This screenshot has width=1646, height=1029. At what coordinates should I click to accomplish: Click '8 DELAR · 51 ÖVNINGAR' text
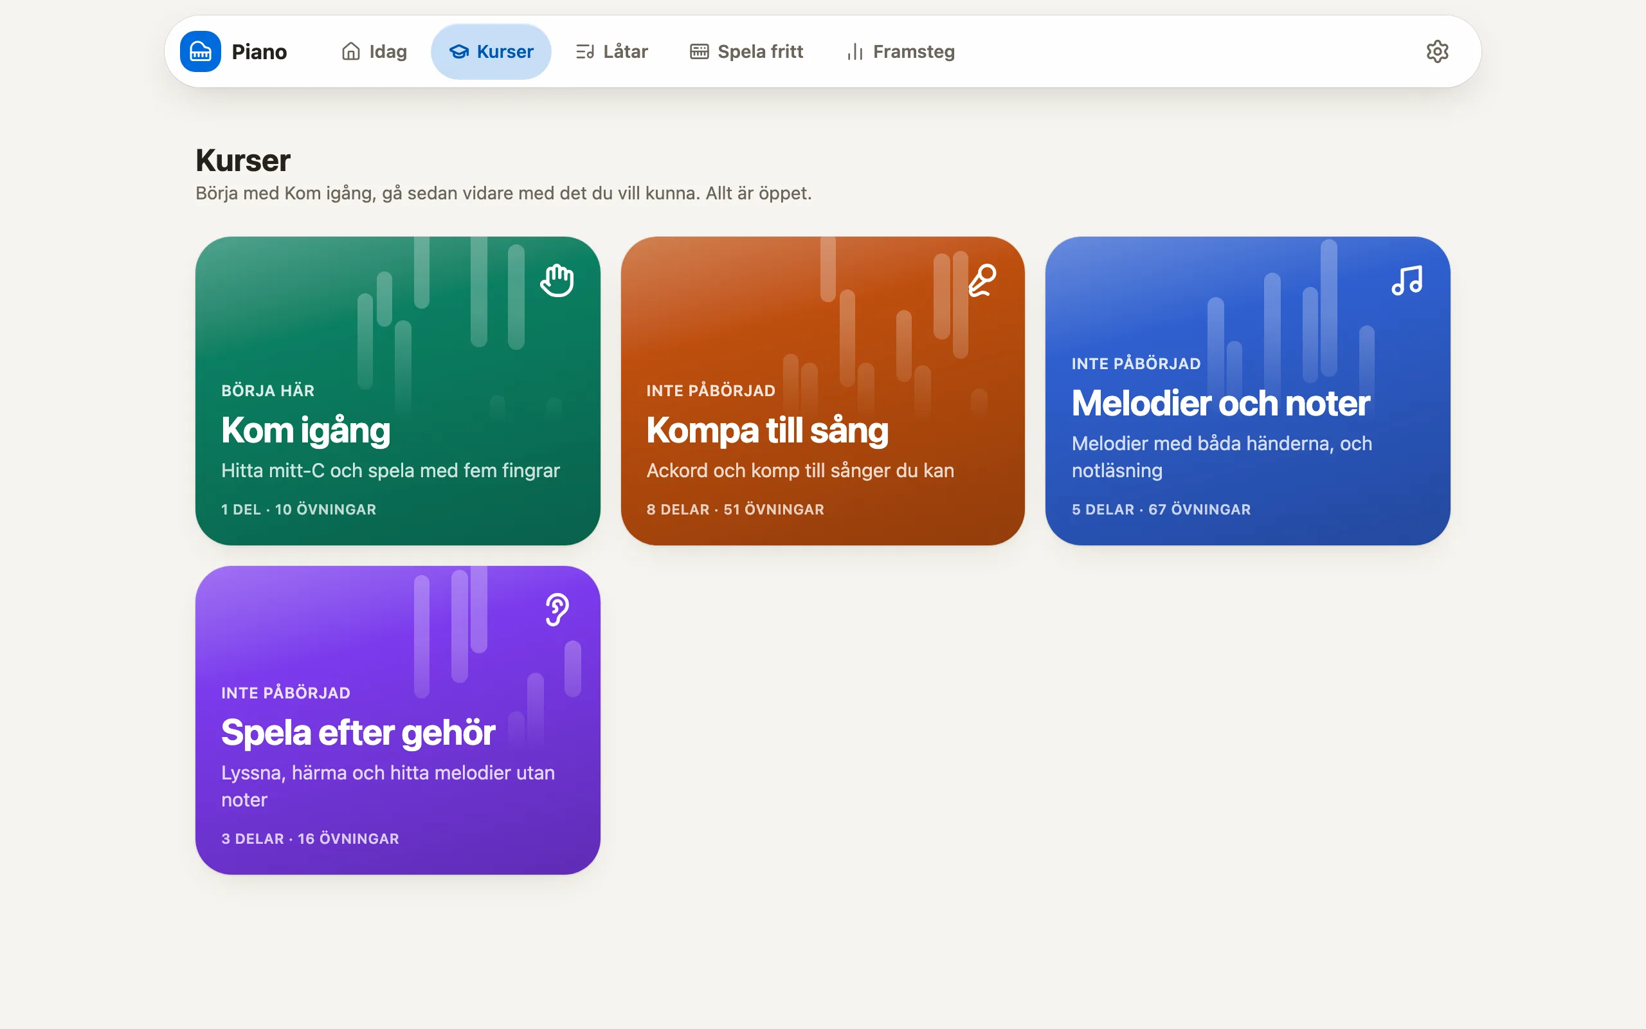point(736,509)
